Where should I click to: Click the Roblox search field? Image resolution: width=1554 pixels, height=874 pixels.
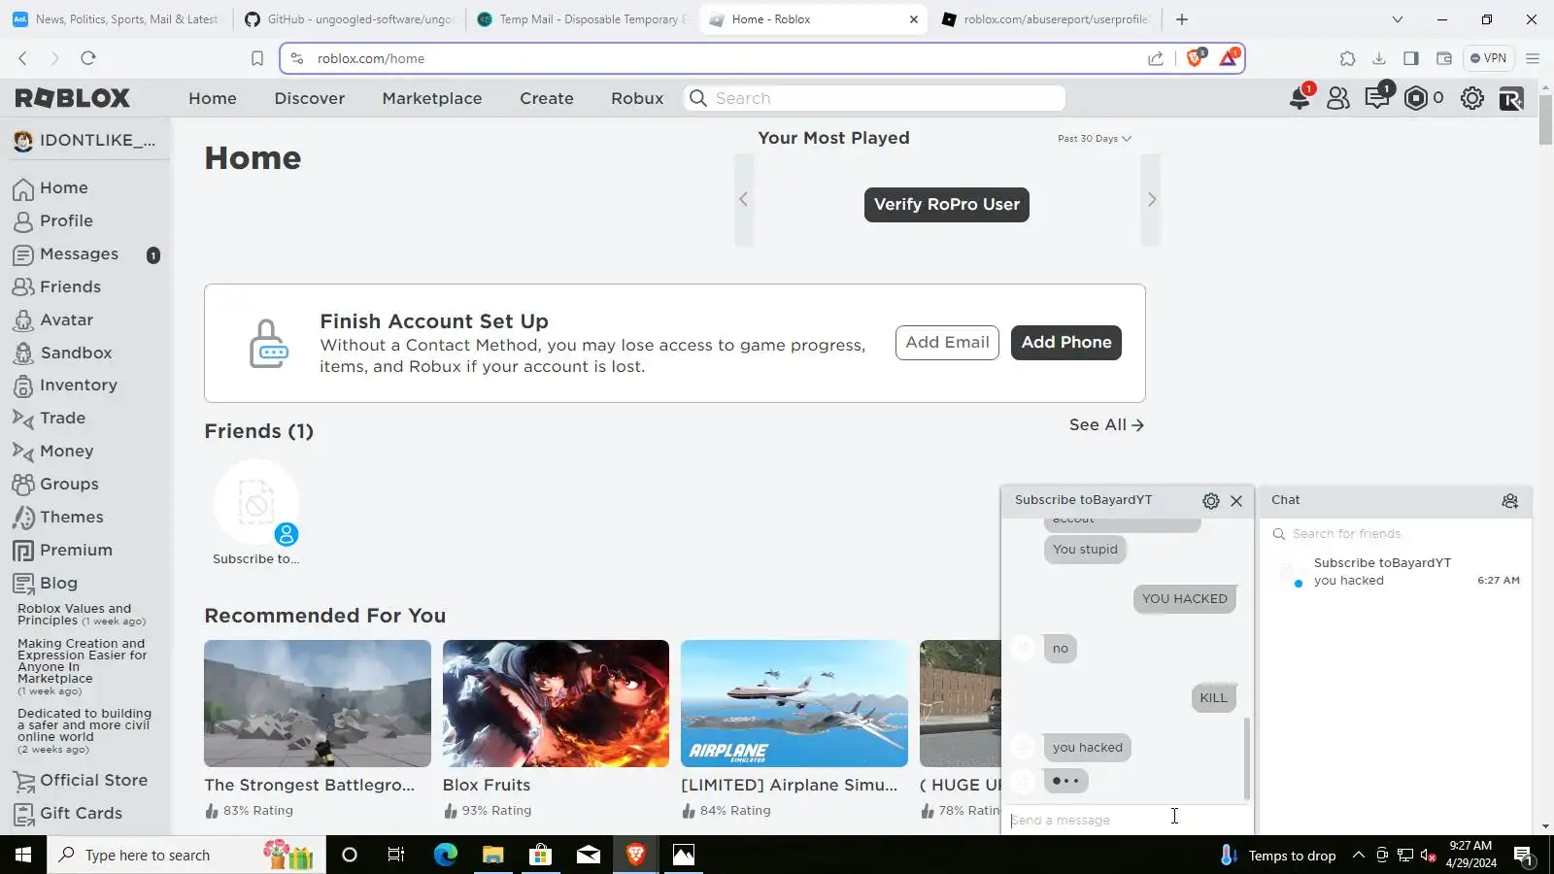pyautogui.click(x=875, y=98)
